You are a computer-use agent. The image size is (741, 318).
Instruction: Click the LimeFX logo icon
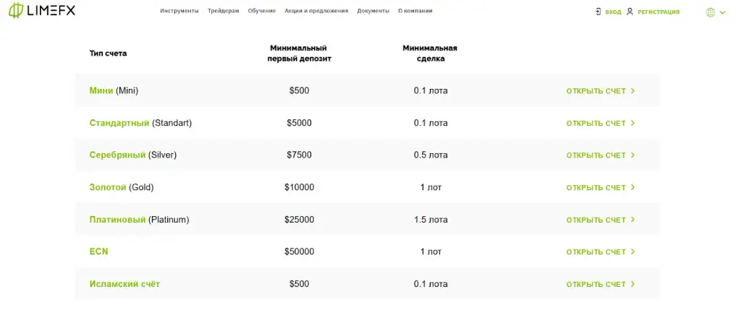16,10
